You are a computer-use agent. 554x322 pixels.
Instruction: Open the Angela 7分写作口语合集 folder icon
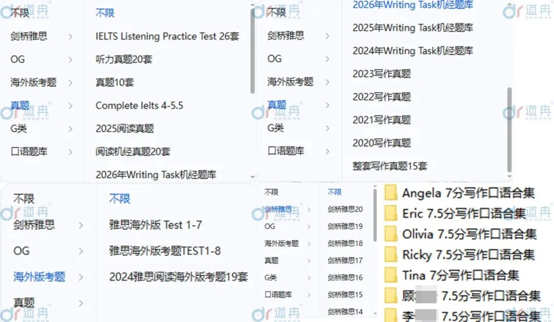391,193
